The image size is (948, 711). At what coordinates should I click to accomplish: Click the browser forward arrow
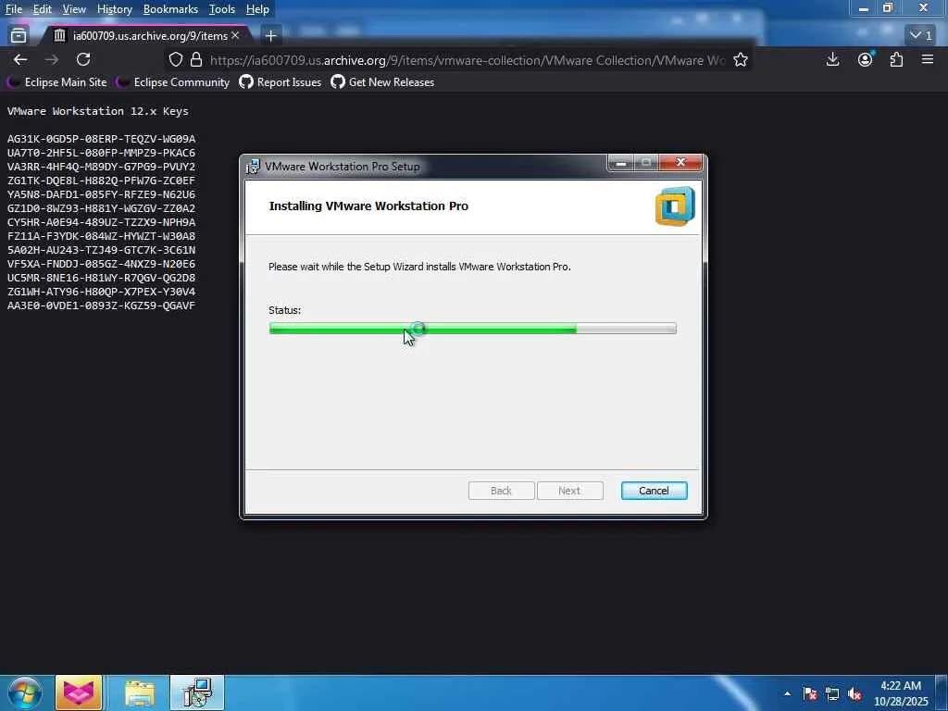[x=52, y=59]
